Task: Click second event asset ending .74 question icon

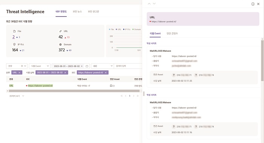Action: point(196,126)
